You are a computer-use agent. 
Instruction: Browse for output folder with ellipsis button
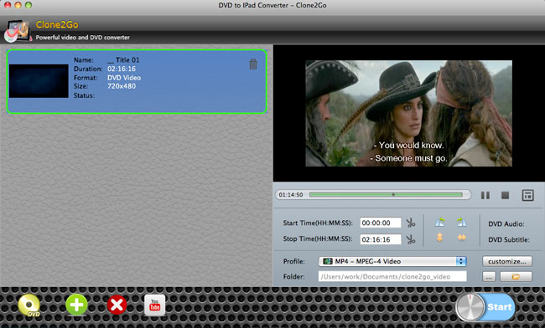coord(489,277)
